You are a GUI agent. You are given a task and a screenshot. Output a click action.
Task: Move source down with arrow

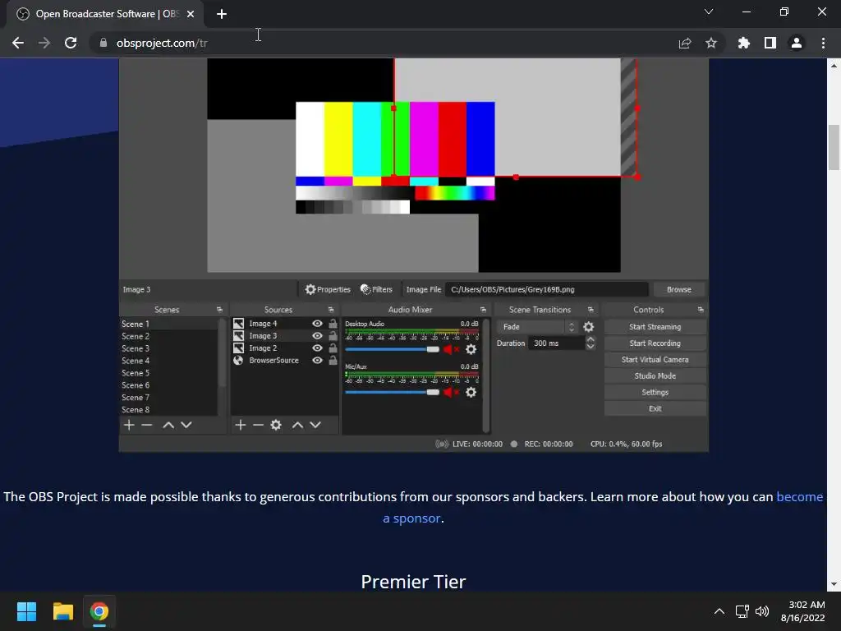click(x=315, y=425)
